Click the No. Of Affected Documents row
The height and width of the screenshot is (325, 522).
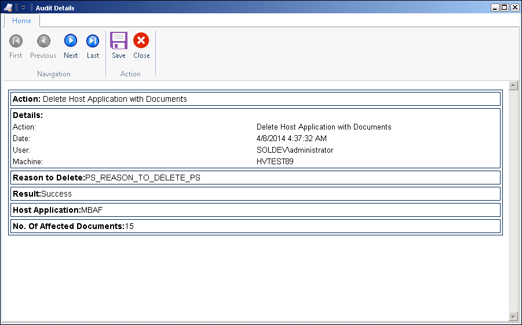255,226
